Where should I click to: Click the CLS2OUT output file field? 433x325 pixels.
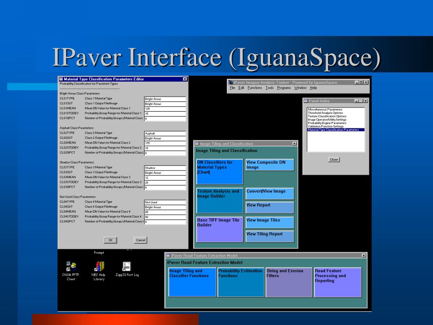[165, 138]
